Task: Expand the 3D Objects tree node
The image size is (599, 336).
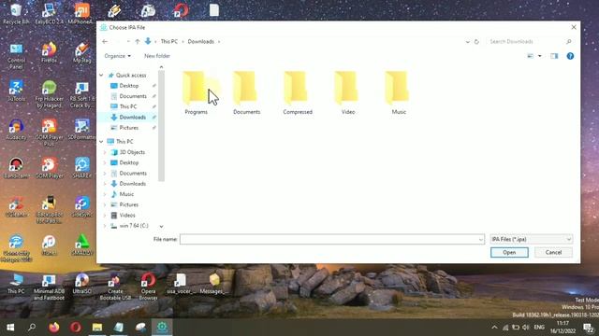Action: click(x=105, y=152)
